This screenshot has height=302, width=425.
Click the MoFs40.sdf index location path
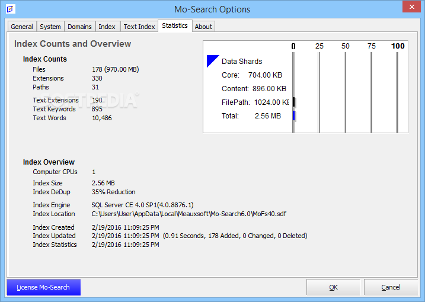(x=189, y=214)
